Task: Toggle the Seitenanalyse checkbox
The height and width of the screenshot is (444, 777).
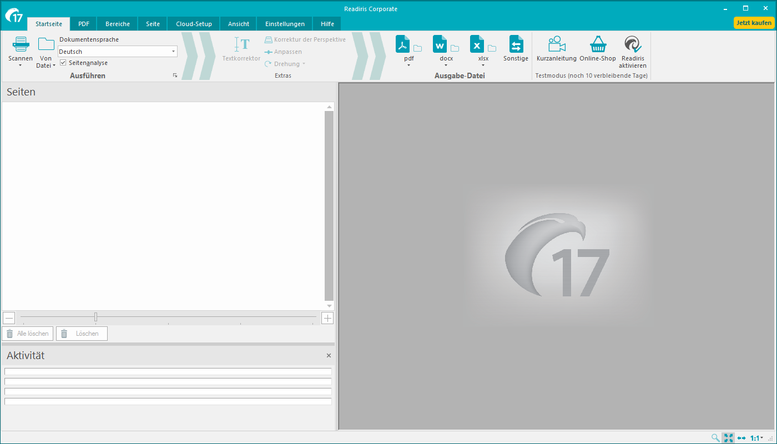Action: 63,63
